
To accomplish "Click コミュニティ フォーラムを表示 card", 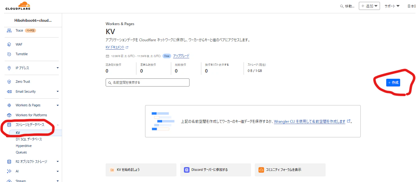I will pyautogui.click(x=290, y=170).
